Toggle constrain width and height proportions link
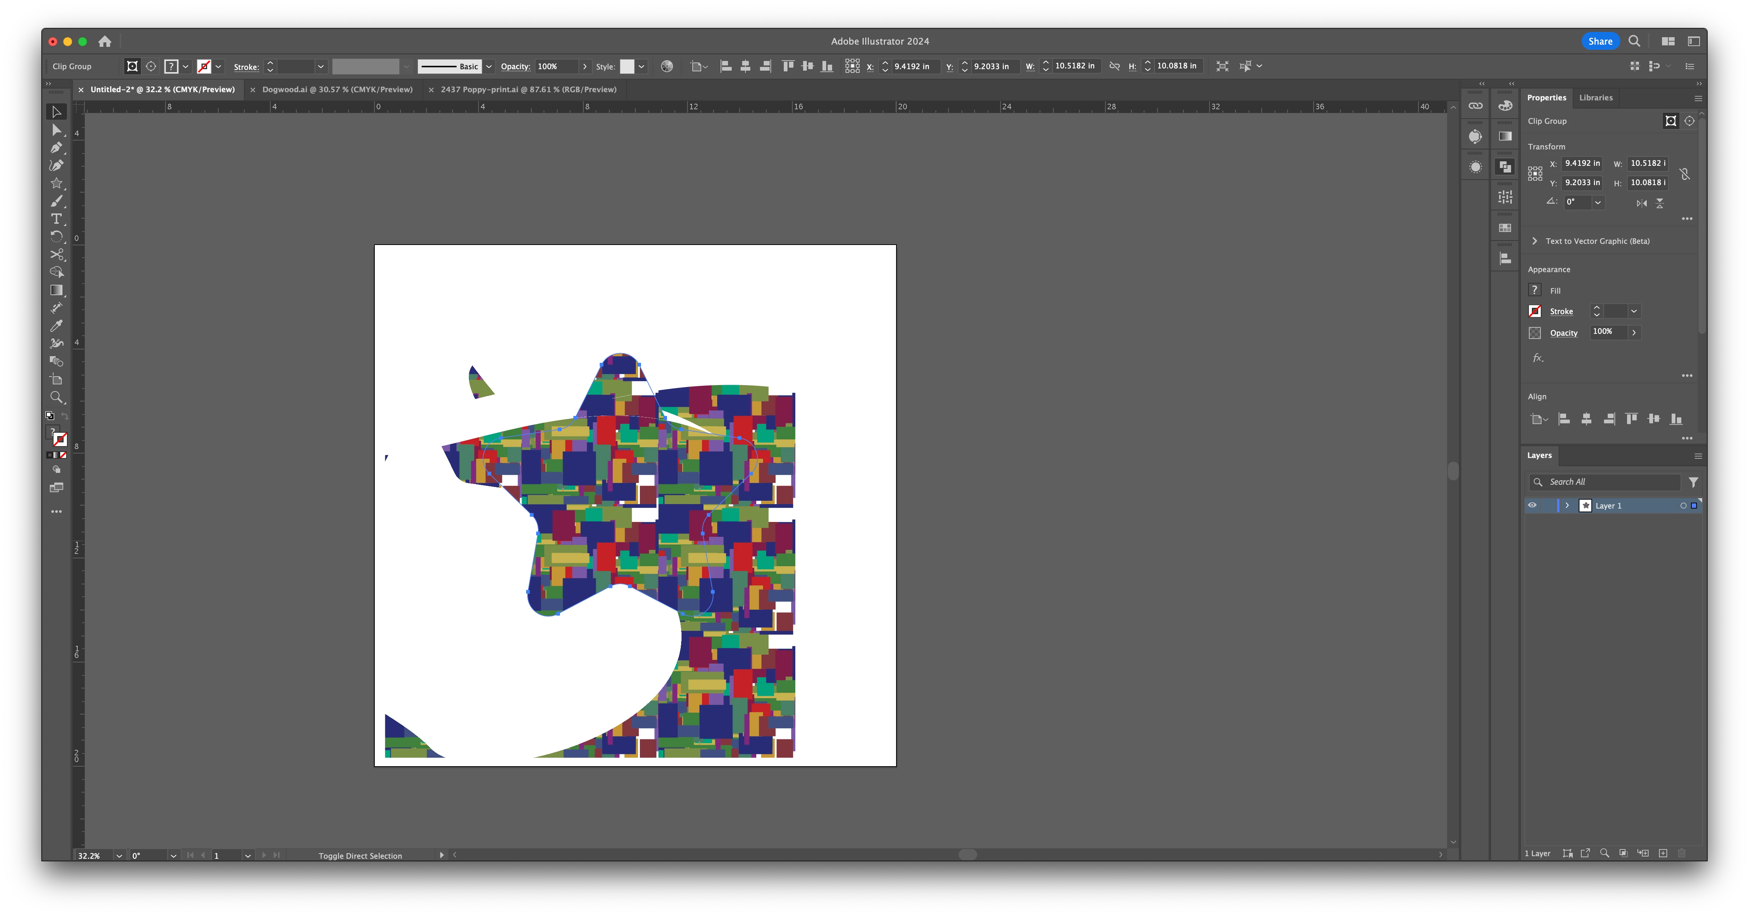 [1684, 174]
